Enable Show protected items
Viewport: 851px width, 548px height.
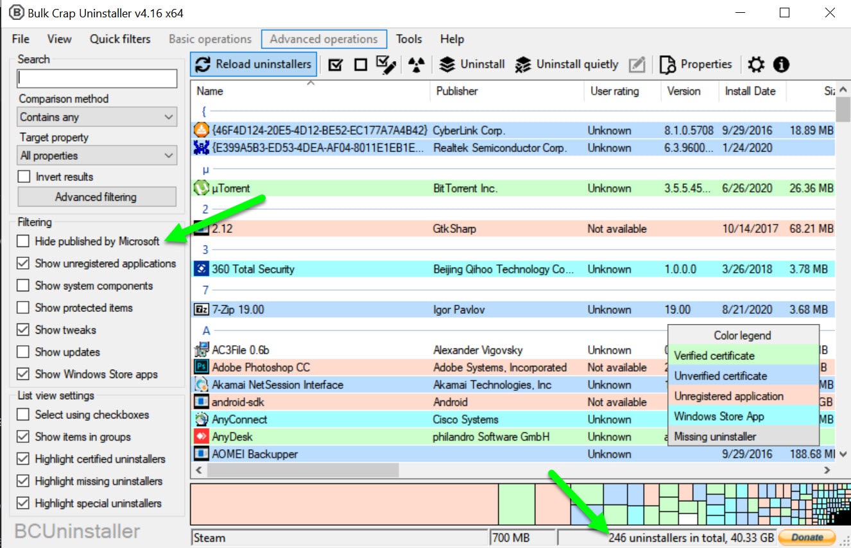click(x=23, y=307)
